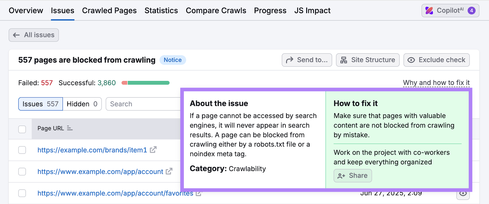Screen dimensions: 489x204
Task: Click the person-add icon on Share button
Action: point(340,176)
